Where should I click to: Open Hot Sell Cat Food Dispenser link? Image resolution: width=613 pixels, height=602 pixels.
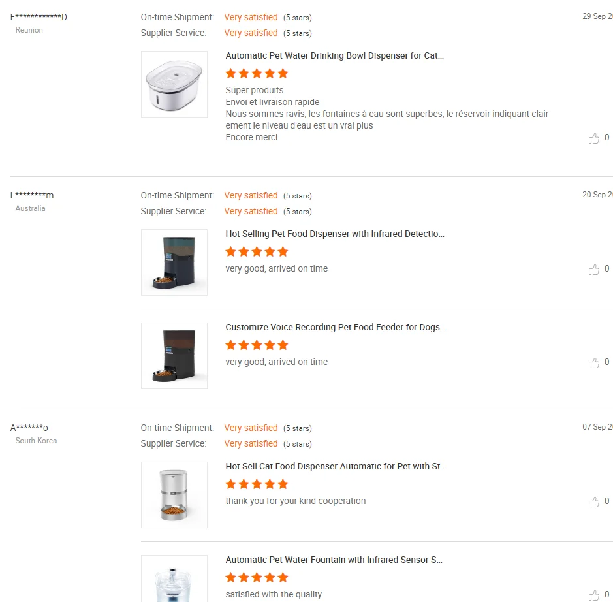point(336,467)
